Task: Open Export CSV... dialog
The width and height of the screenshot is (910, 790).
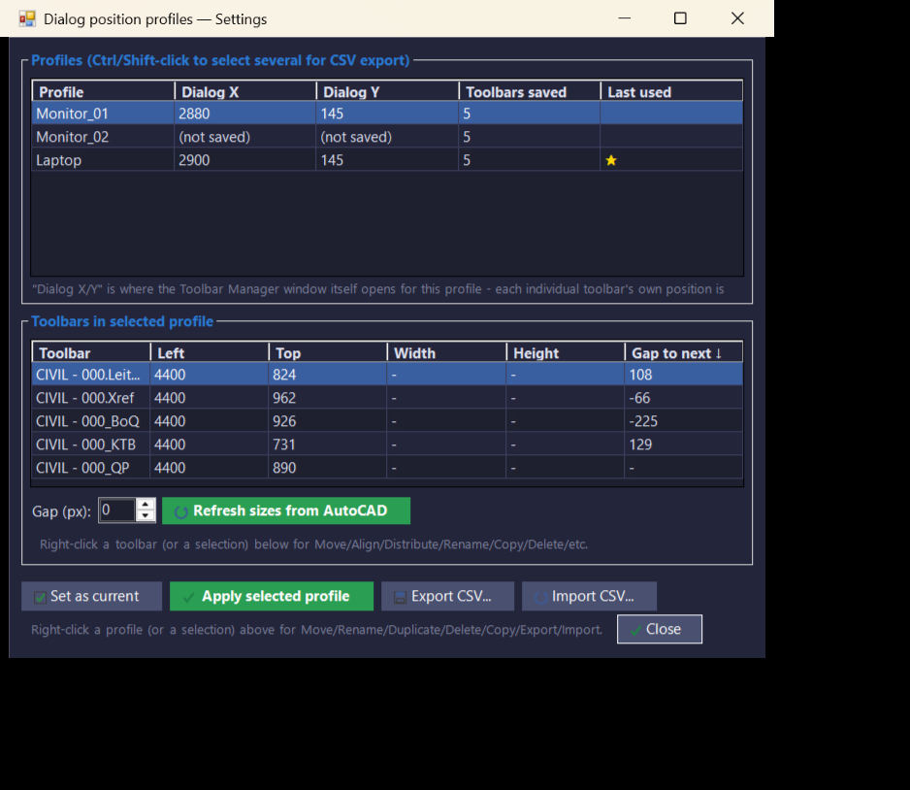Action: coord(447,596)
